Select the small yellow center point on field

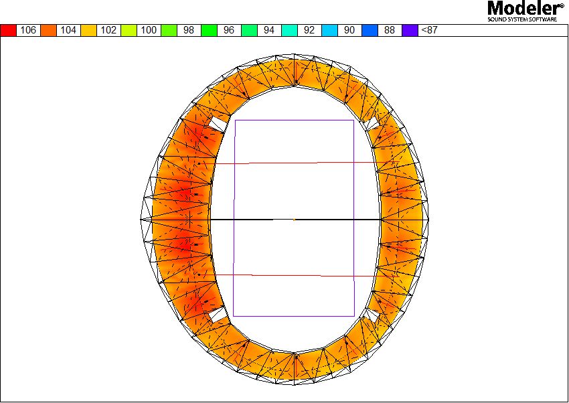294,219
